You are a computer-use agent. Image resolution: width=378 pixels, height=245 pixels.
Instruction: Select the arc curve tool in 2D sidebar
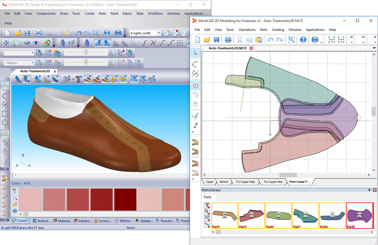click(x=196, y=64)
